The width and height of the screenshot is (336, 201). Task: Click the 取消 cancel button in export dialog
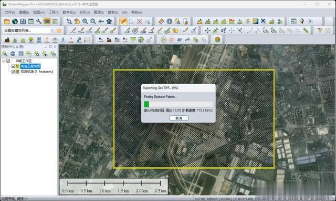(178, 118)
